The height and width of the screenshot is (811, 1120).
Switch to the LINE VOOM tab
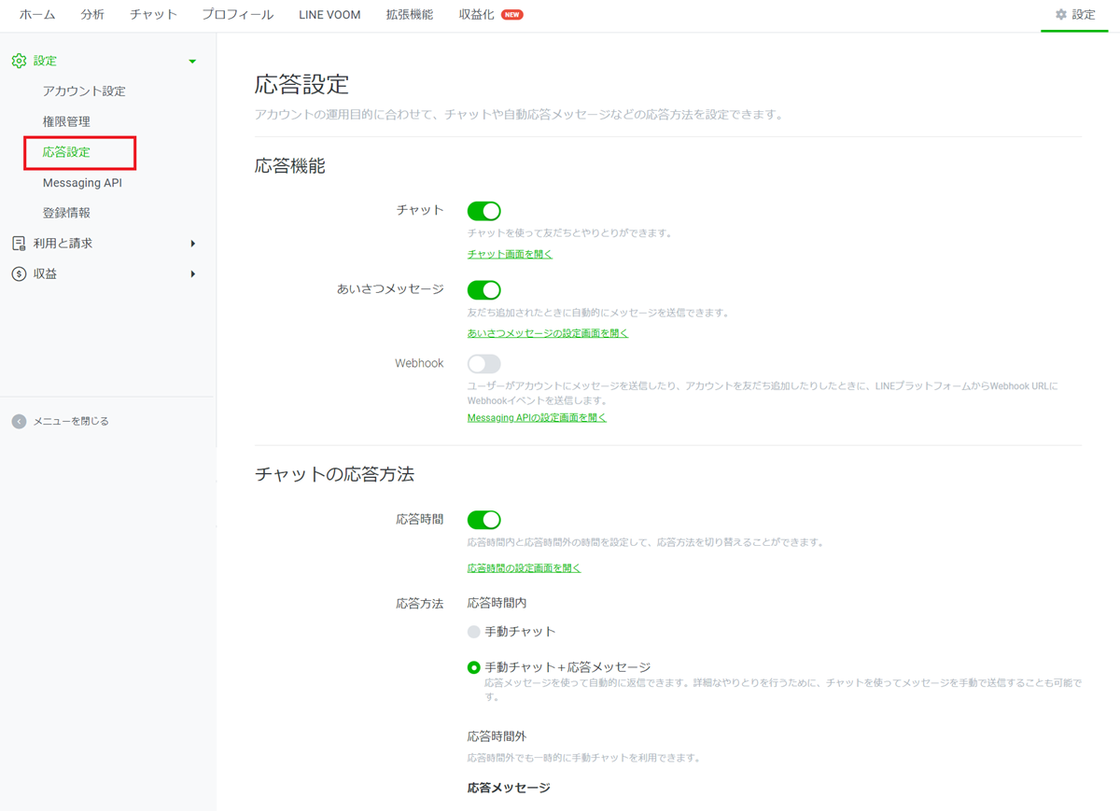(x=329, y=15)
